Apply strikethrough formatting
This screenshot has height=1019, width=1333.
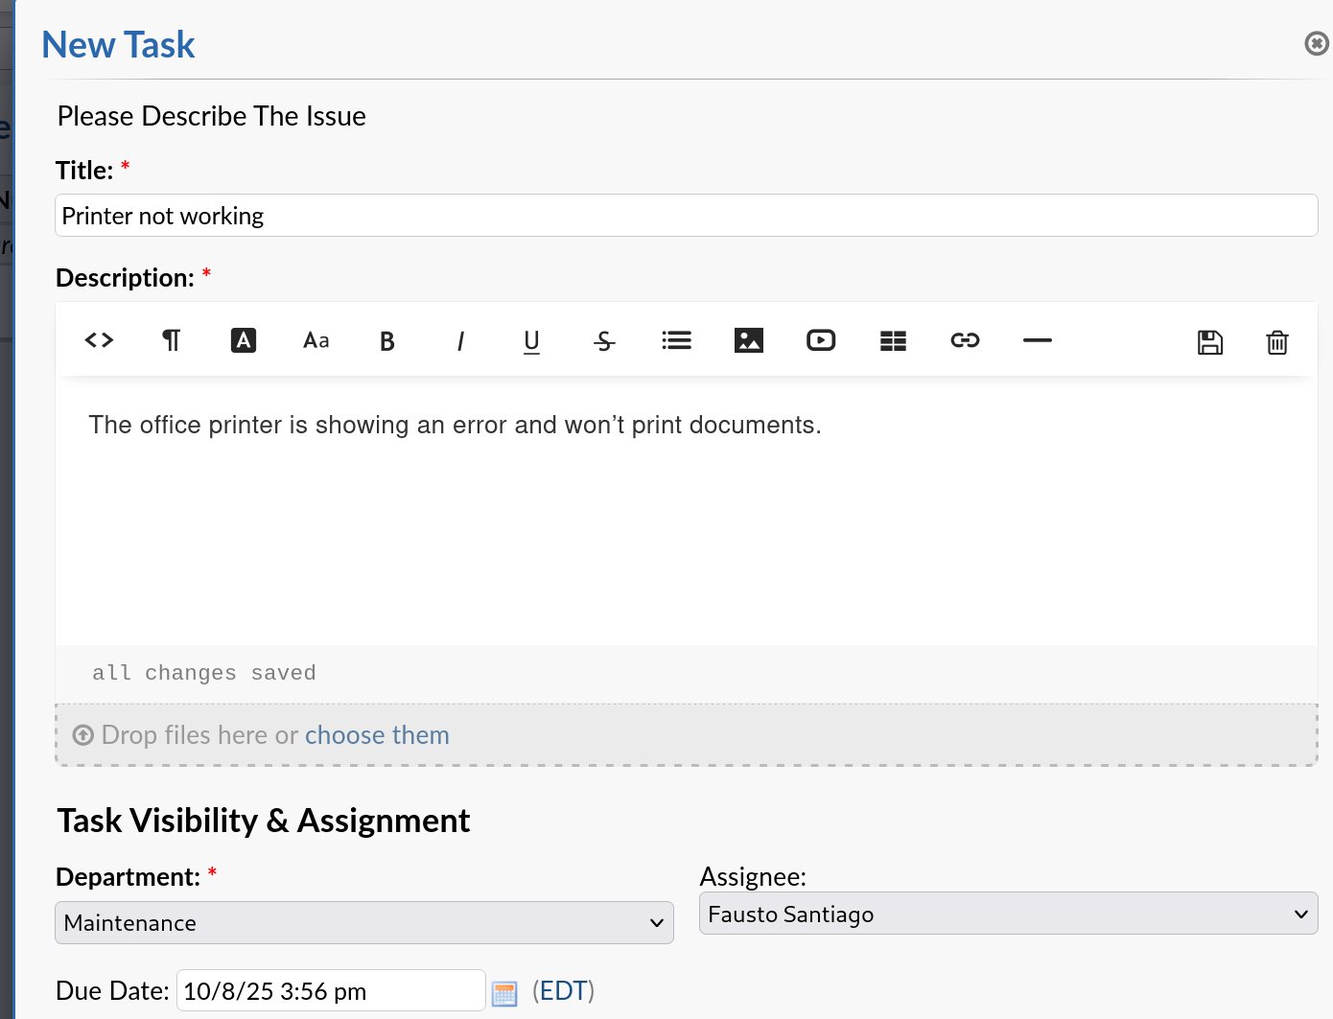click(x=604, y=341)
